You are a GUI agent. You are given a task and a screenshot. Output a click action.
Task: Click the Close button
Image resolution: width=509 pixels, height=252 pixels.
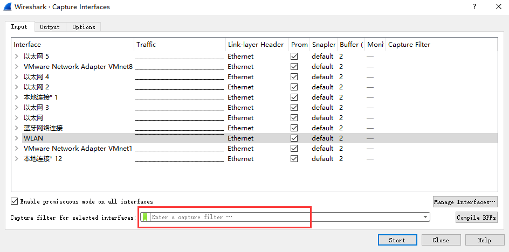pos(441,240)
